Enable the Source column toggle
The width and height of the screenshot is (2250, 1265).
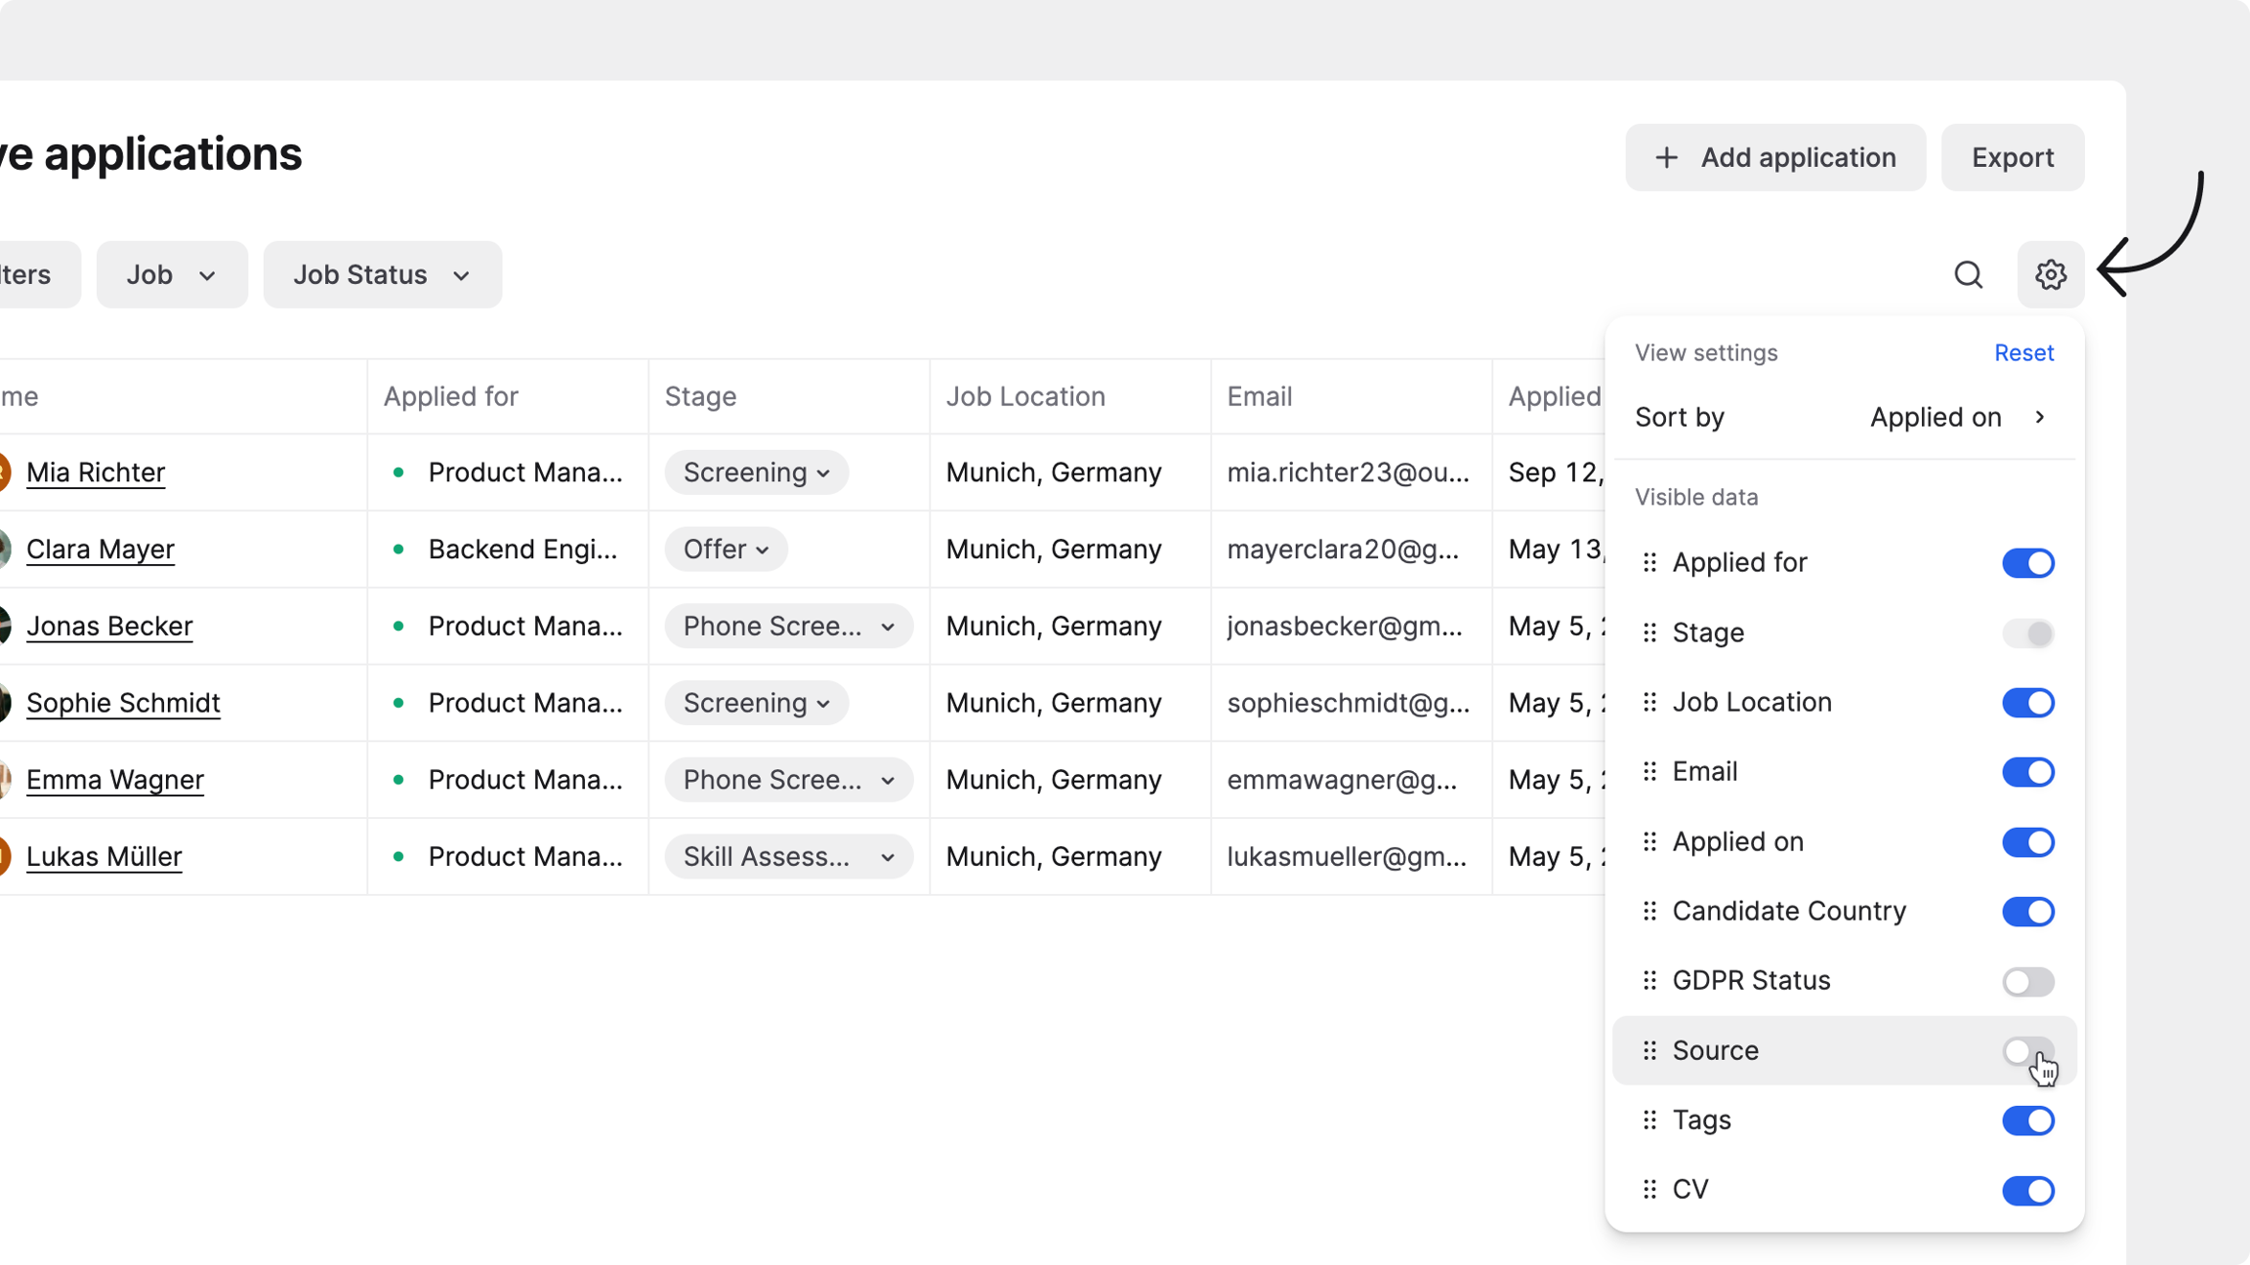point(2027,1050)
